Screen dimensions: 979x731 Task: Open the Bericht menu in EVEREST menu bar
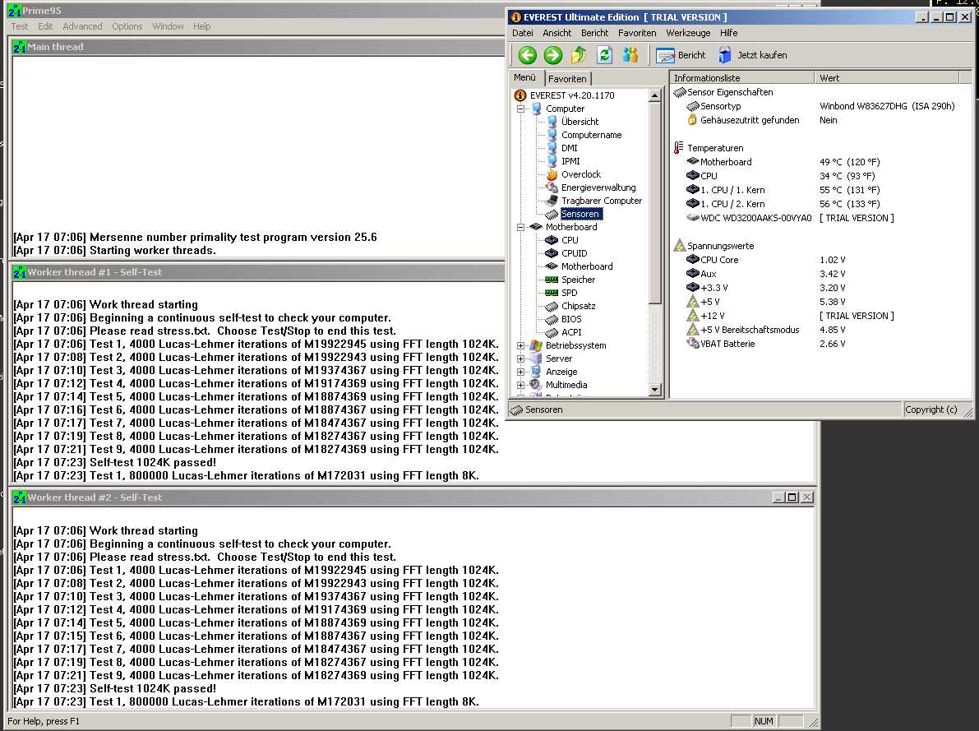[x=594, y=33]
